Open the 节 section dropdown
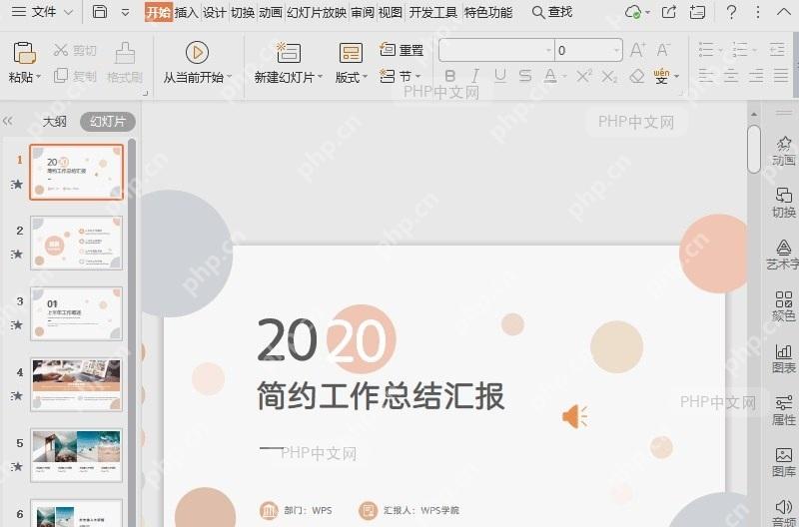Image resolution: width=799 pixels, height=527 pixels. (400, 77)
